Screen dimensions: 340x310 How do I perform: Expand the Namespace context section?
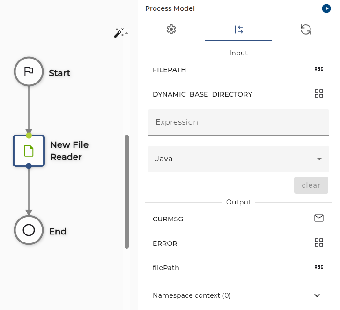[238, 295]
